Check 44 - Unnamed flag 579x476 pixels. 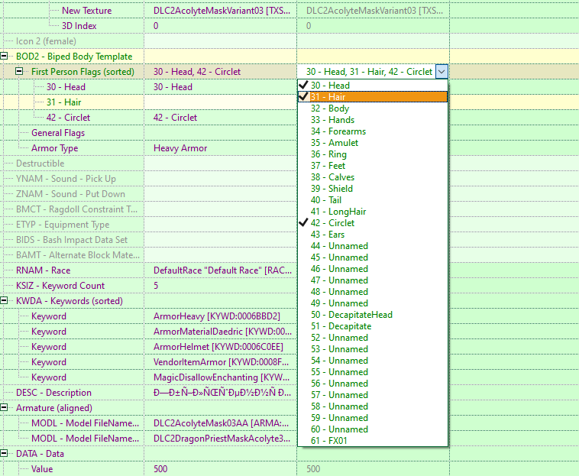click(x=373, y=245)
